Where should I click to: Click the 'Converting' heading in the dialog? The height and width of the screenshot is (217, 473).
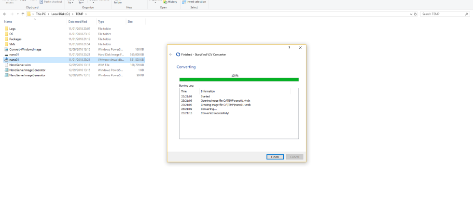point(186,67)
